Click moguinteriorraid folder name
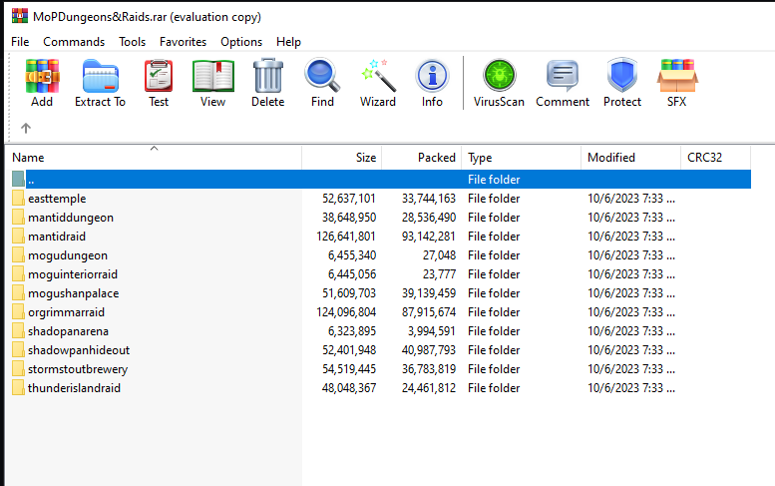Screen dimensions: 775x486 (73, 274)
